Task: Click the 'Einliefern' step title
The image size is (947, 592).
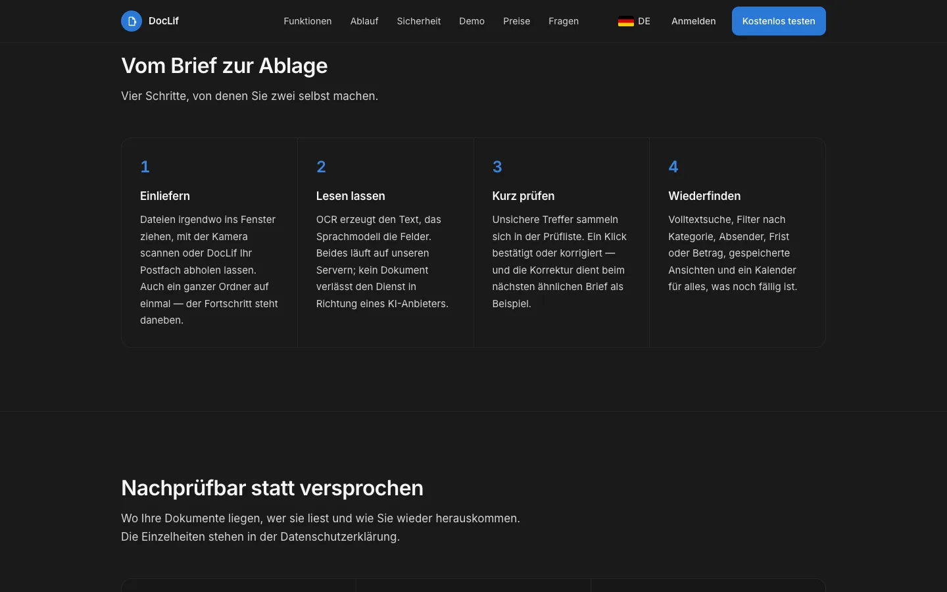Action: [165, 196]
